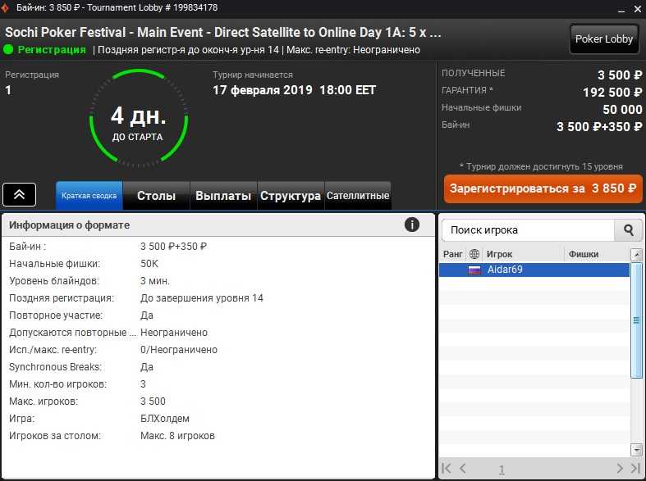This screenshot has width=646, height=481.
Task: Click Исп./макс. re-entry value 0/Неограничено
Action: [179, 350]
